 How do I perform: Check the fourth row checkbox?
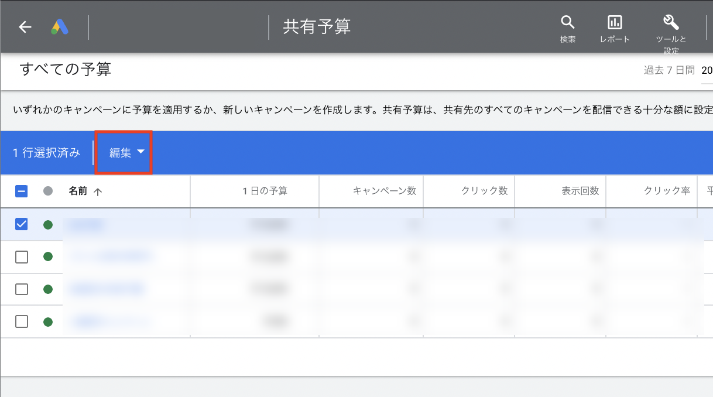(x=22, y=321)
